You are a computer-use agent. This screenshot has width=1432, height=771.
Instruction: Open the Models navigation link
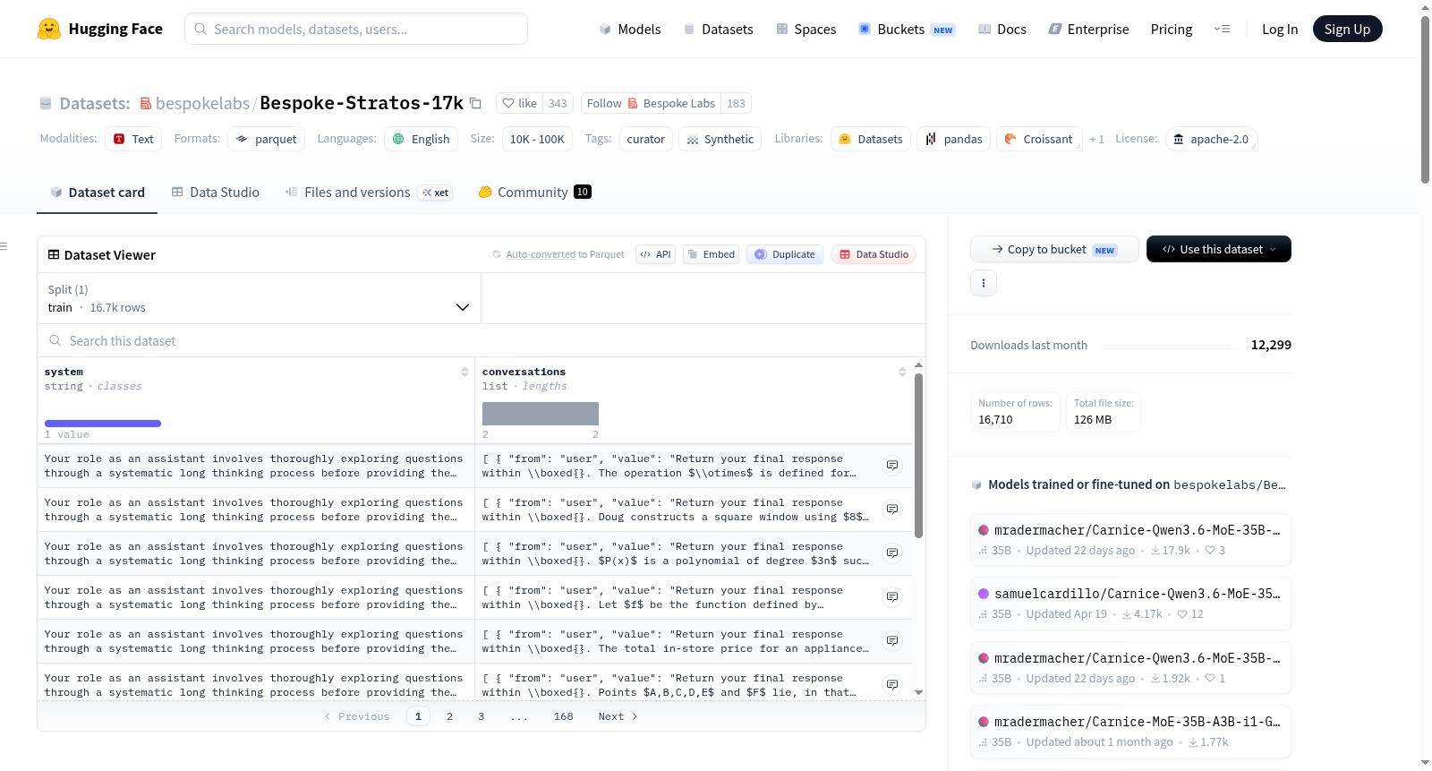[630, 30]
